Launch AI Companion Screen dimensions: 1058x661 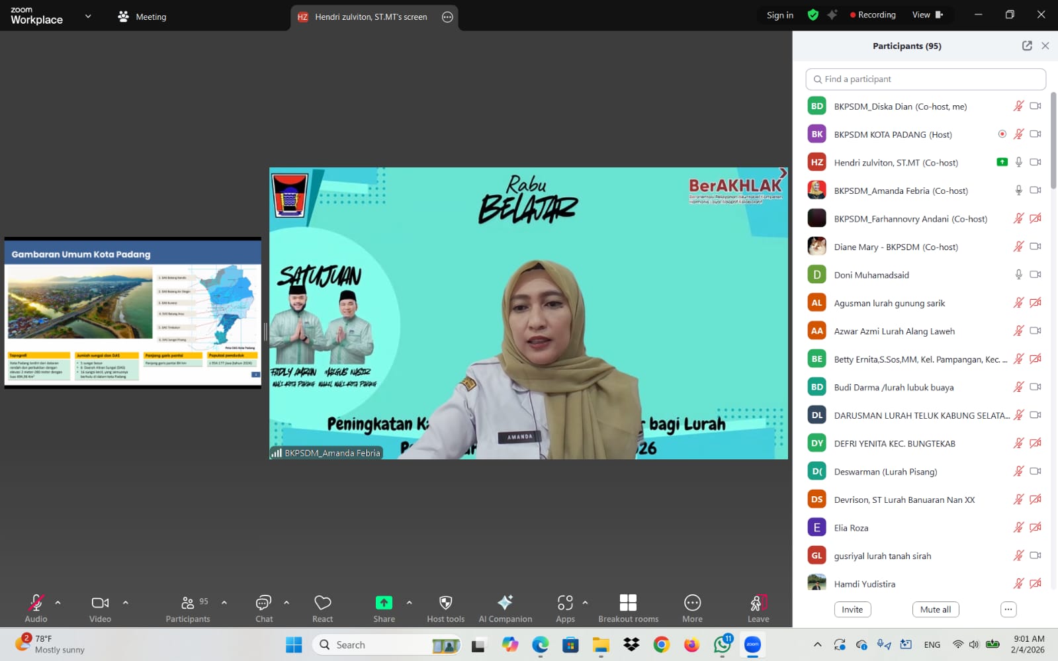pyautogui.click(x=505, y=608)
